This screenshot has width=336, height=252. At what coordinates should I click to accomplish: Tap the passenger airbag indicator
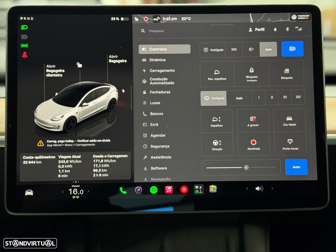(301, 17)
